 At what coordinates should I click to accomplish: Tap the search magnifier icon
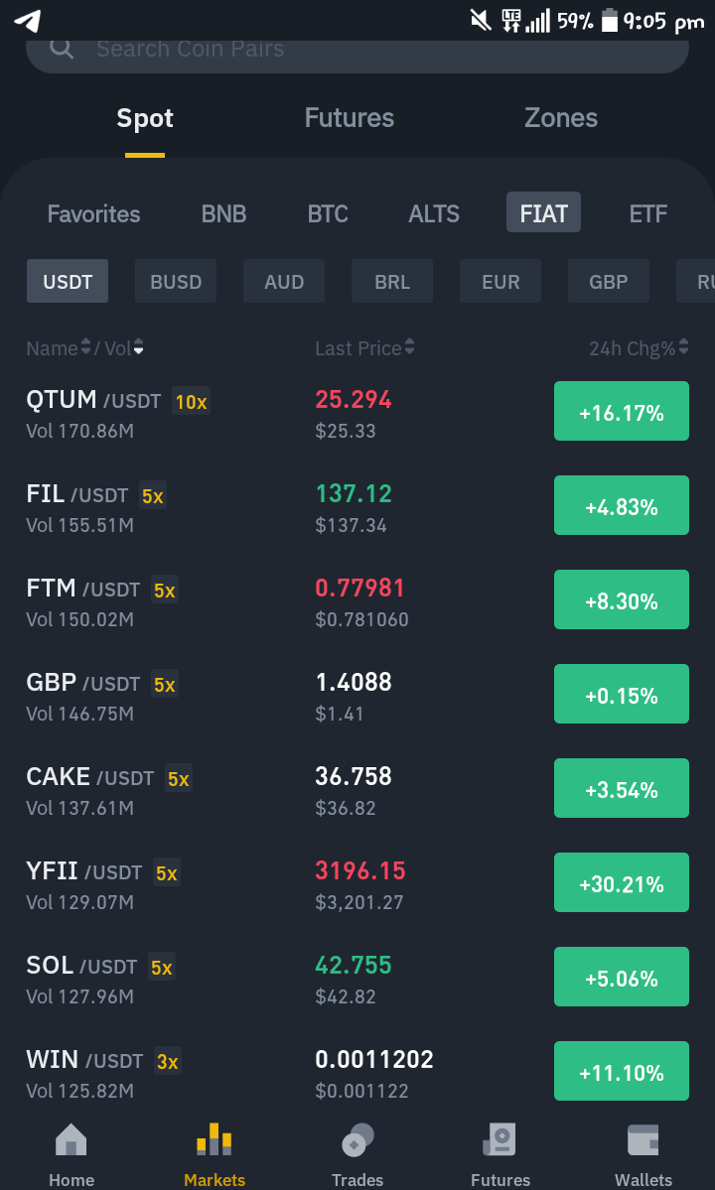pyautogui.click(x=62, y=49)
